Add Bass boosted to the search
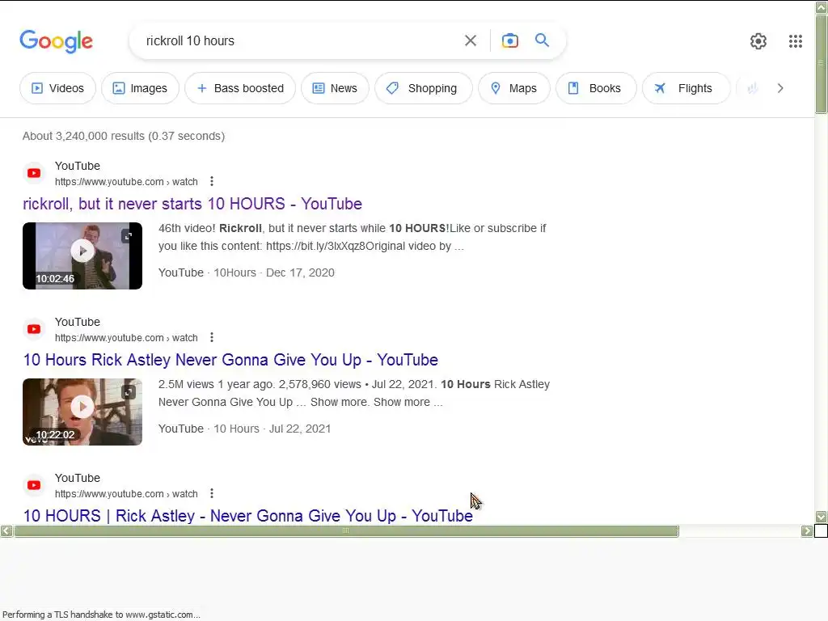This screenshot has width=828, height=621. click(240, 88)
